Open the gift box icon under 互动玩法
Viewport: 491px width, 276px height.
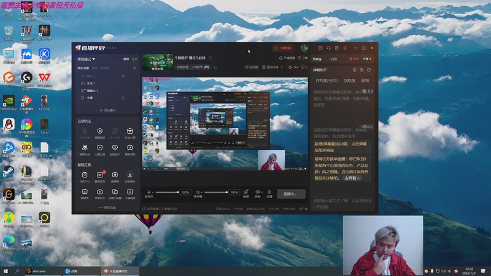pyautogui.click(x=130, y=131)
